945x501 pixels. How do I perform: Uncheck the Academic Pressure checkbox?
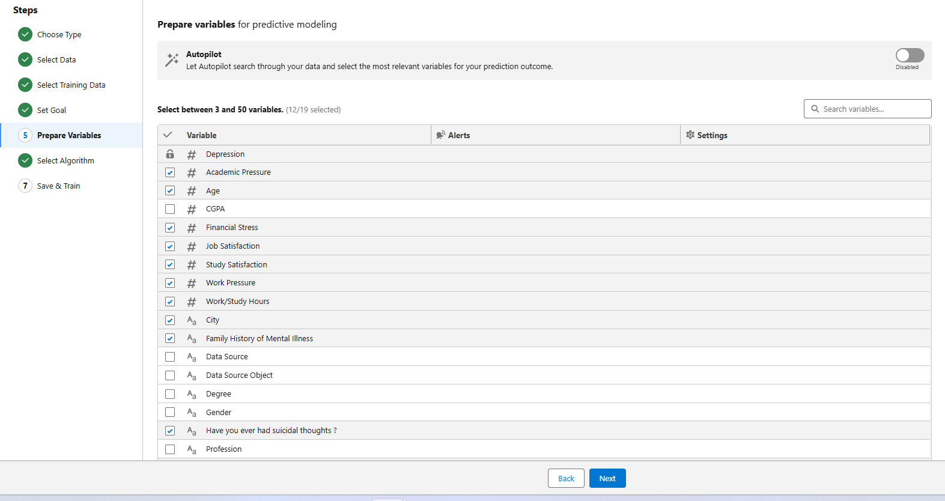point(170,172)
